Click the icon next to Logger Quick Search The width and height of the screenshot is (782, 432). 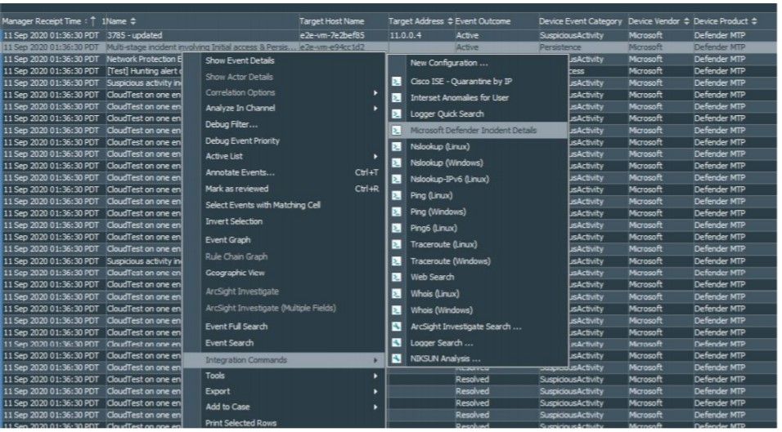tap(396, 114)
